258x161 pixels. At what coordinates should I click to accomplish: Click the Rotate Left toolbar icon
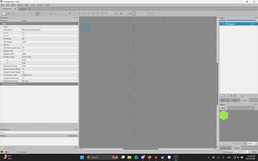coord(148,14)
